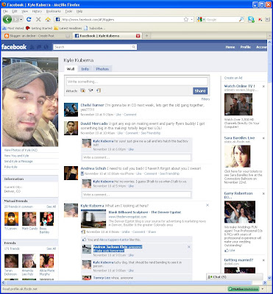Open the Google search engine selector

coord(202,19)
